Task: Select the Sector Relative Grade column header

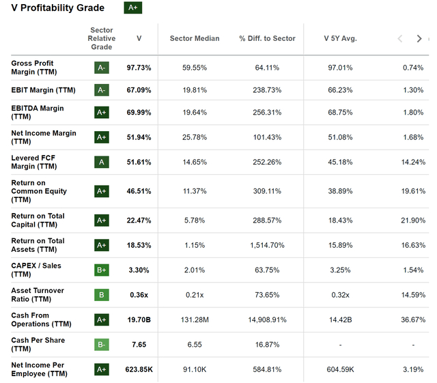Action: tap(102, 38)
